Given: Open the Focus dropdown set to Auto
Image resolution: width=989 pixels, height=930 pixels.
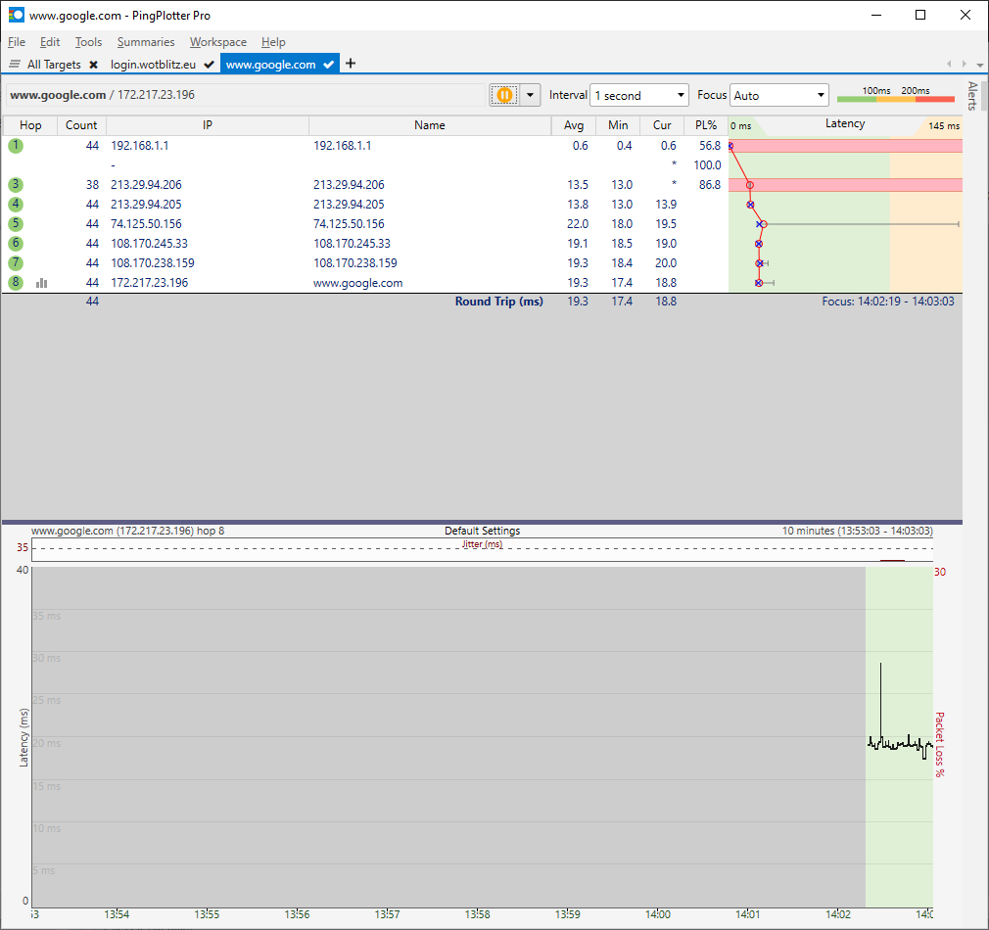Looking at the screenshot, I should point(779,95).
